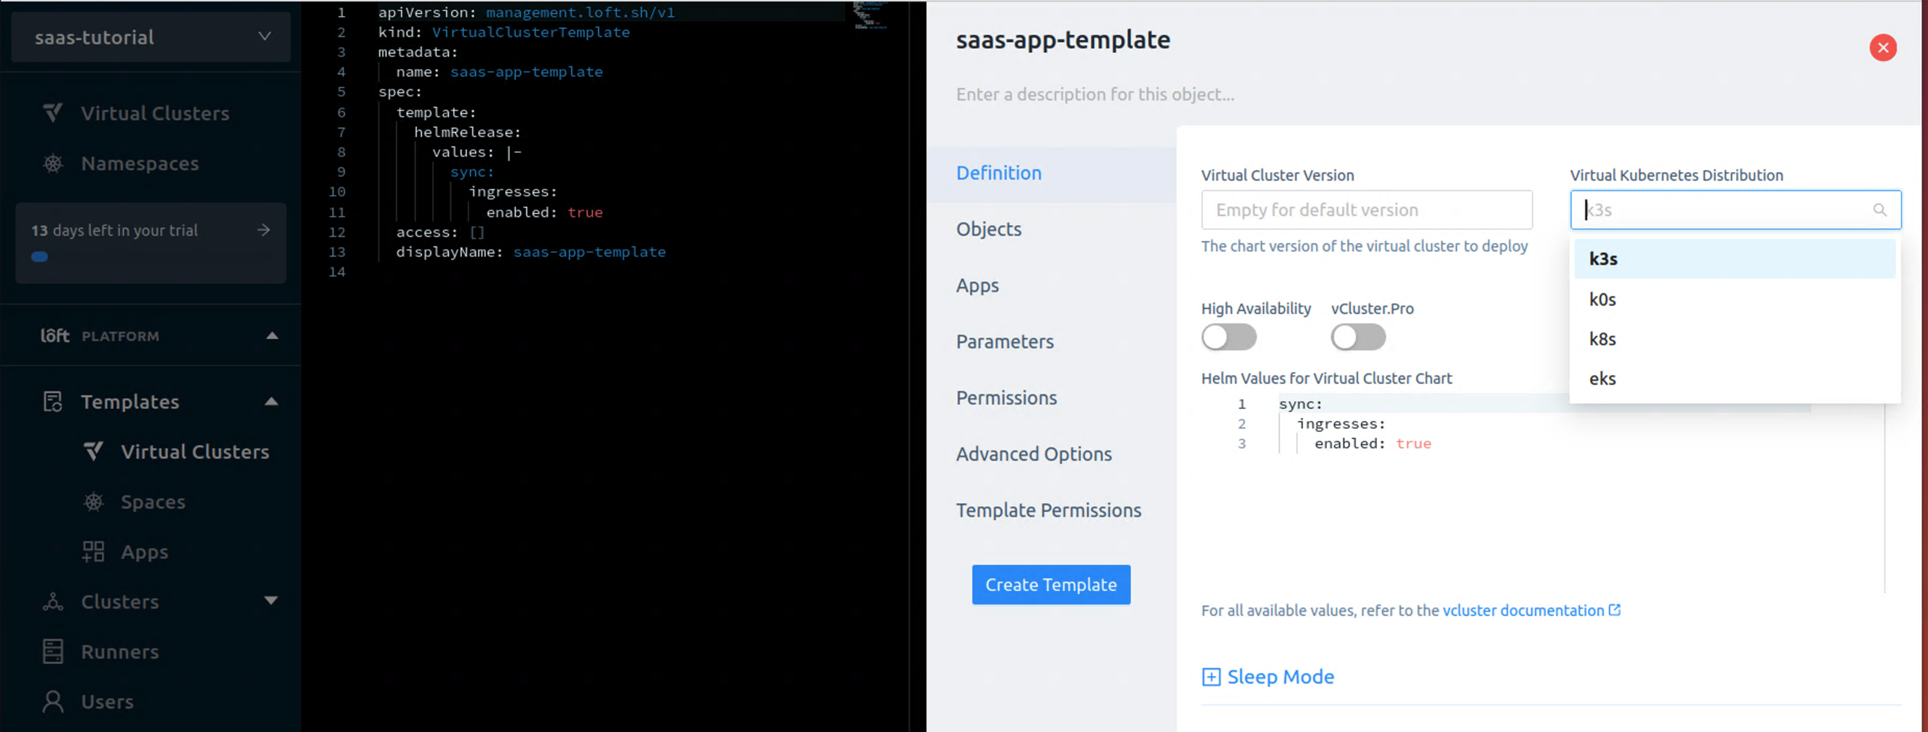Select Virtual Clusters in the sidebar
The image size is (1928, 732).
pyautogui.click(x=154, y=112)
